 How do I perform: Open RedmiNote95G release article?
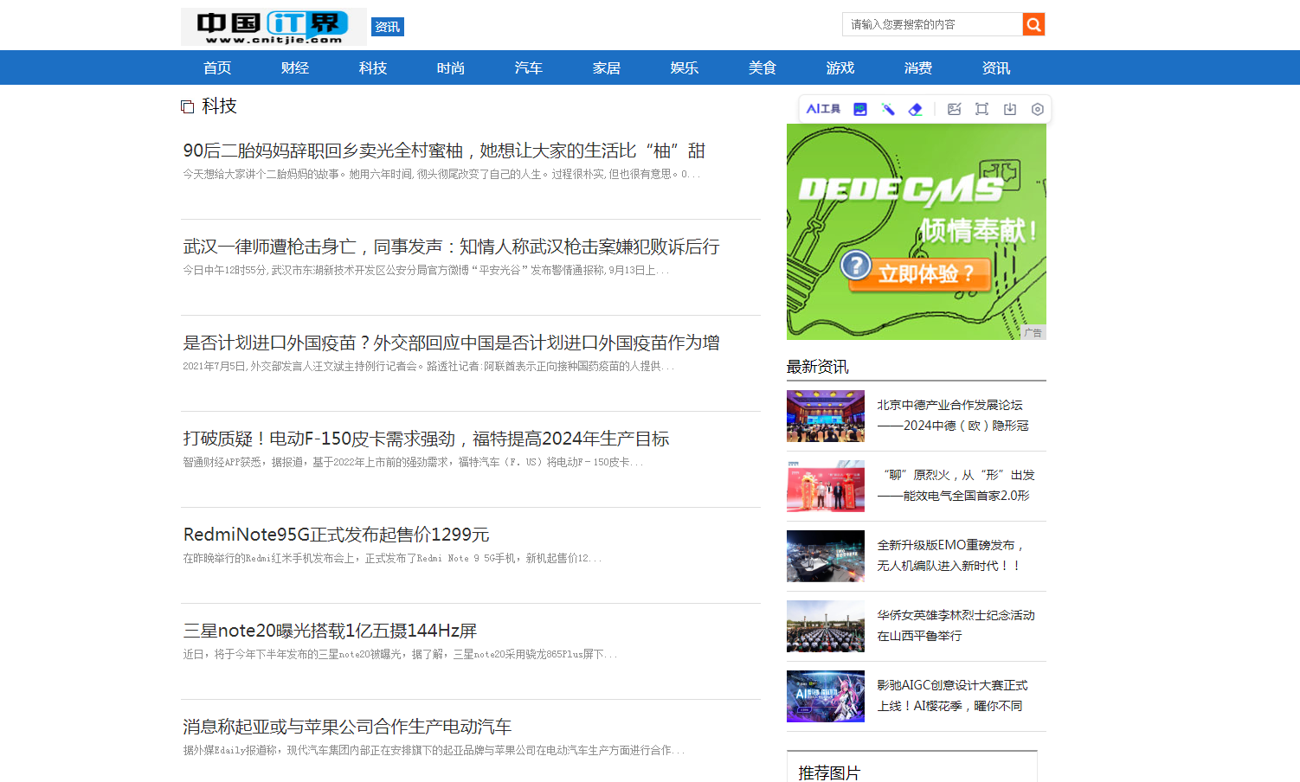click(336, 535)
